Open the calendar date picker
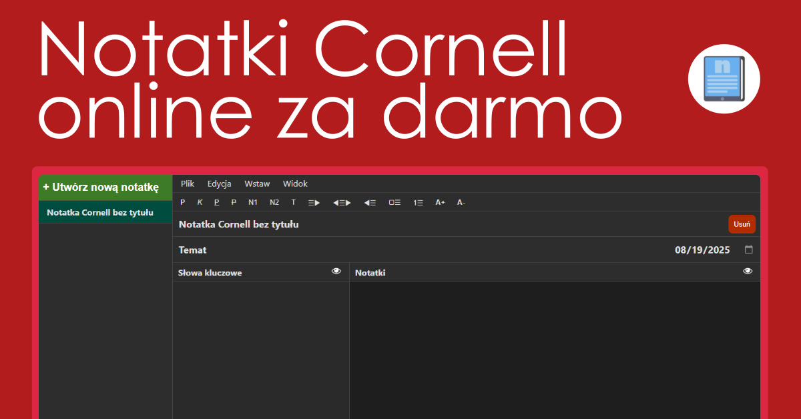 click(748, 250)
